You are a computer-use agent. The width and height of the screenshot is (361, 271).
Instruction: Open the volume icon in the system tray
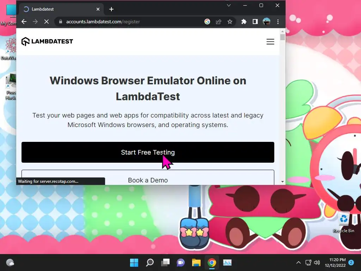click(317, 263)
